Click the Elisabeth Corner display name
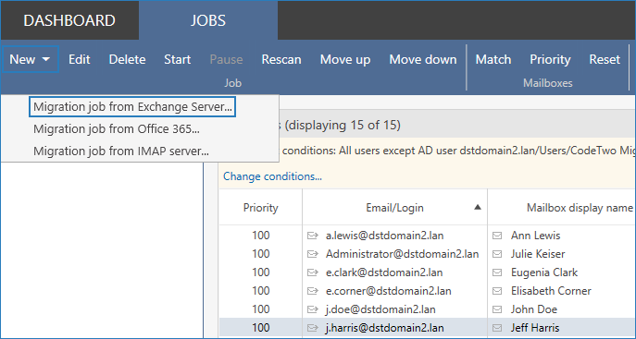This screenshot has width=636, height=339. [551, 291]
